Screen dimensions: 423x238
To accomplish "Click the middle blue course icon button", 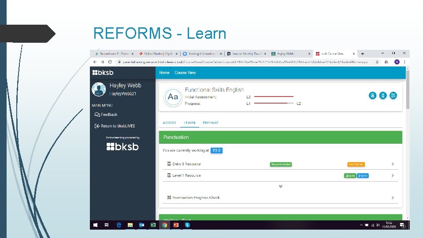I will pos(383,95).
